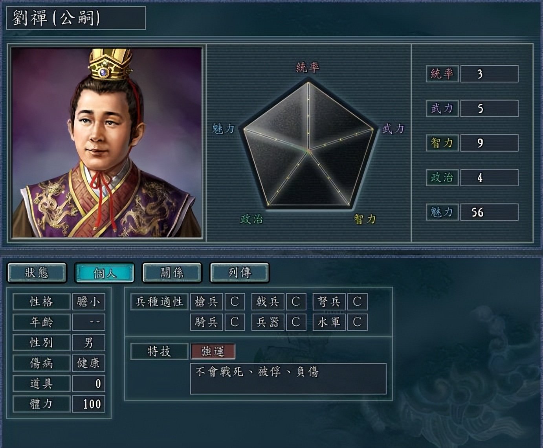The width and height of the screenshot is (543, 448).
Task: Select the 弩兵 troop type cell
Action: tap(329, 302)
